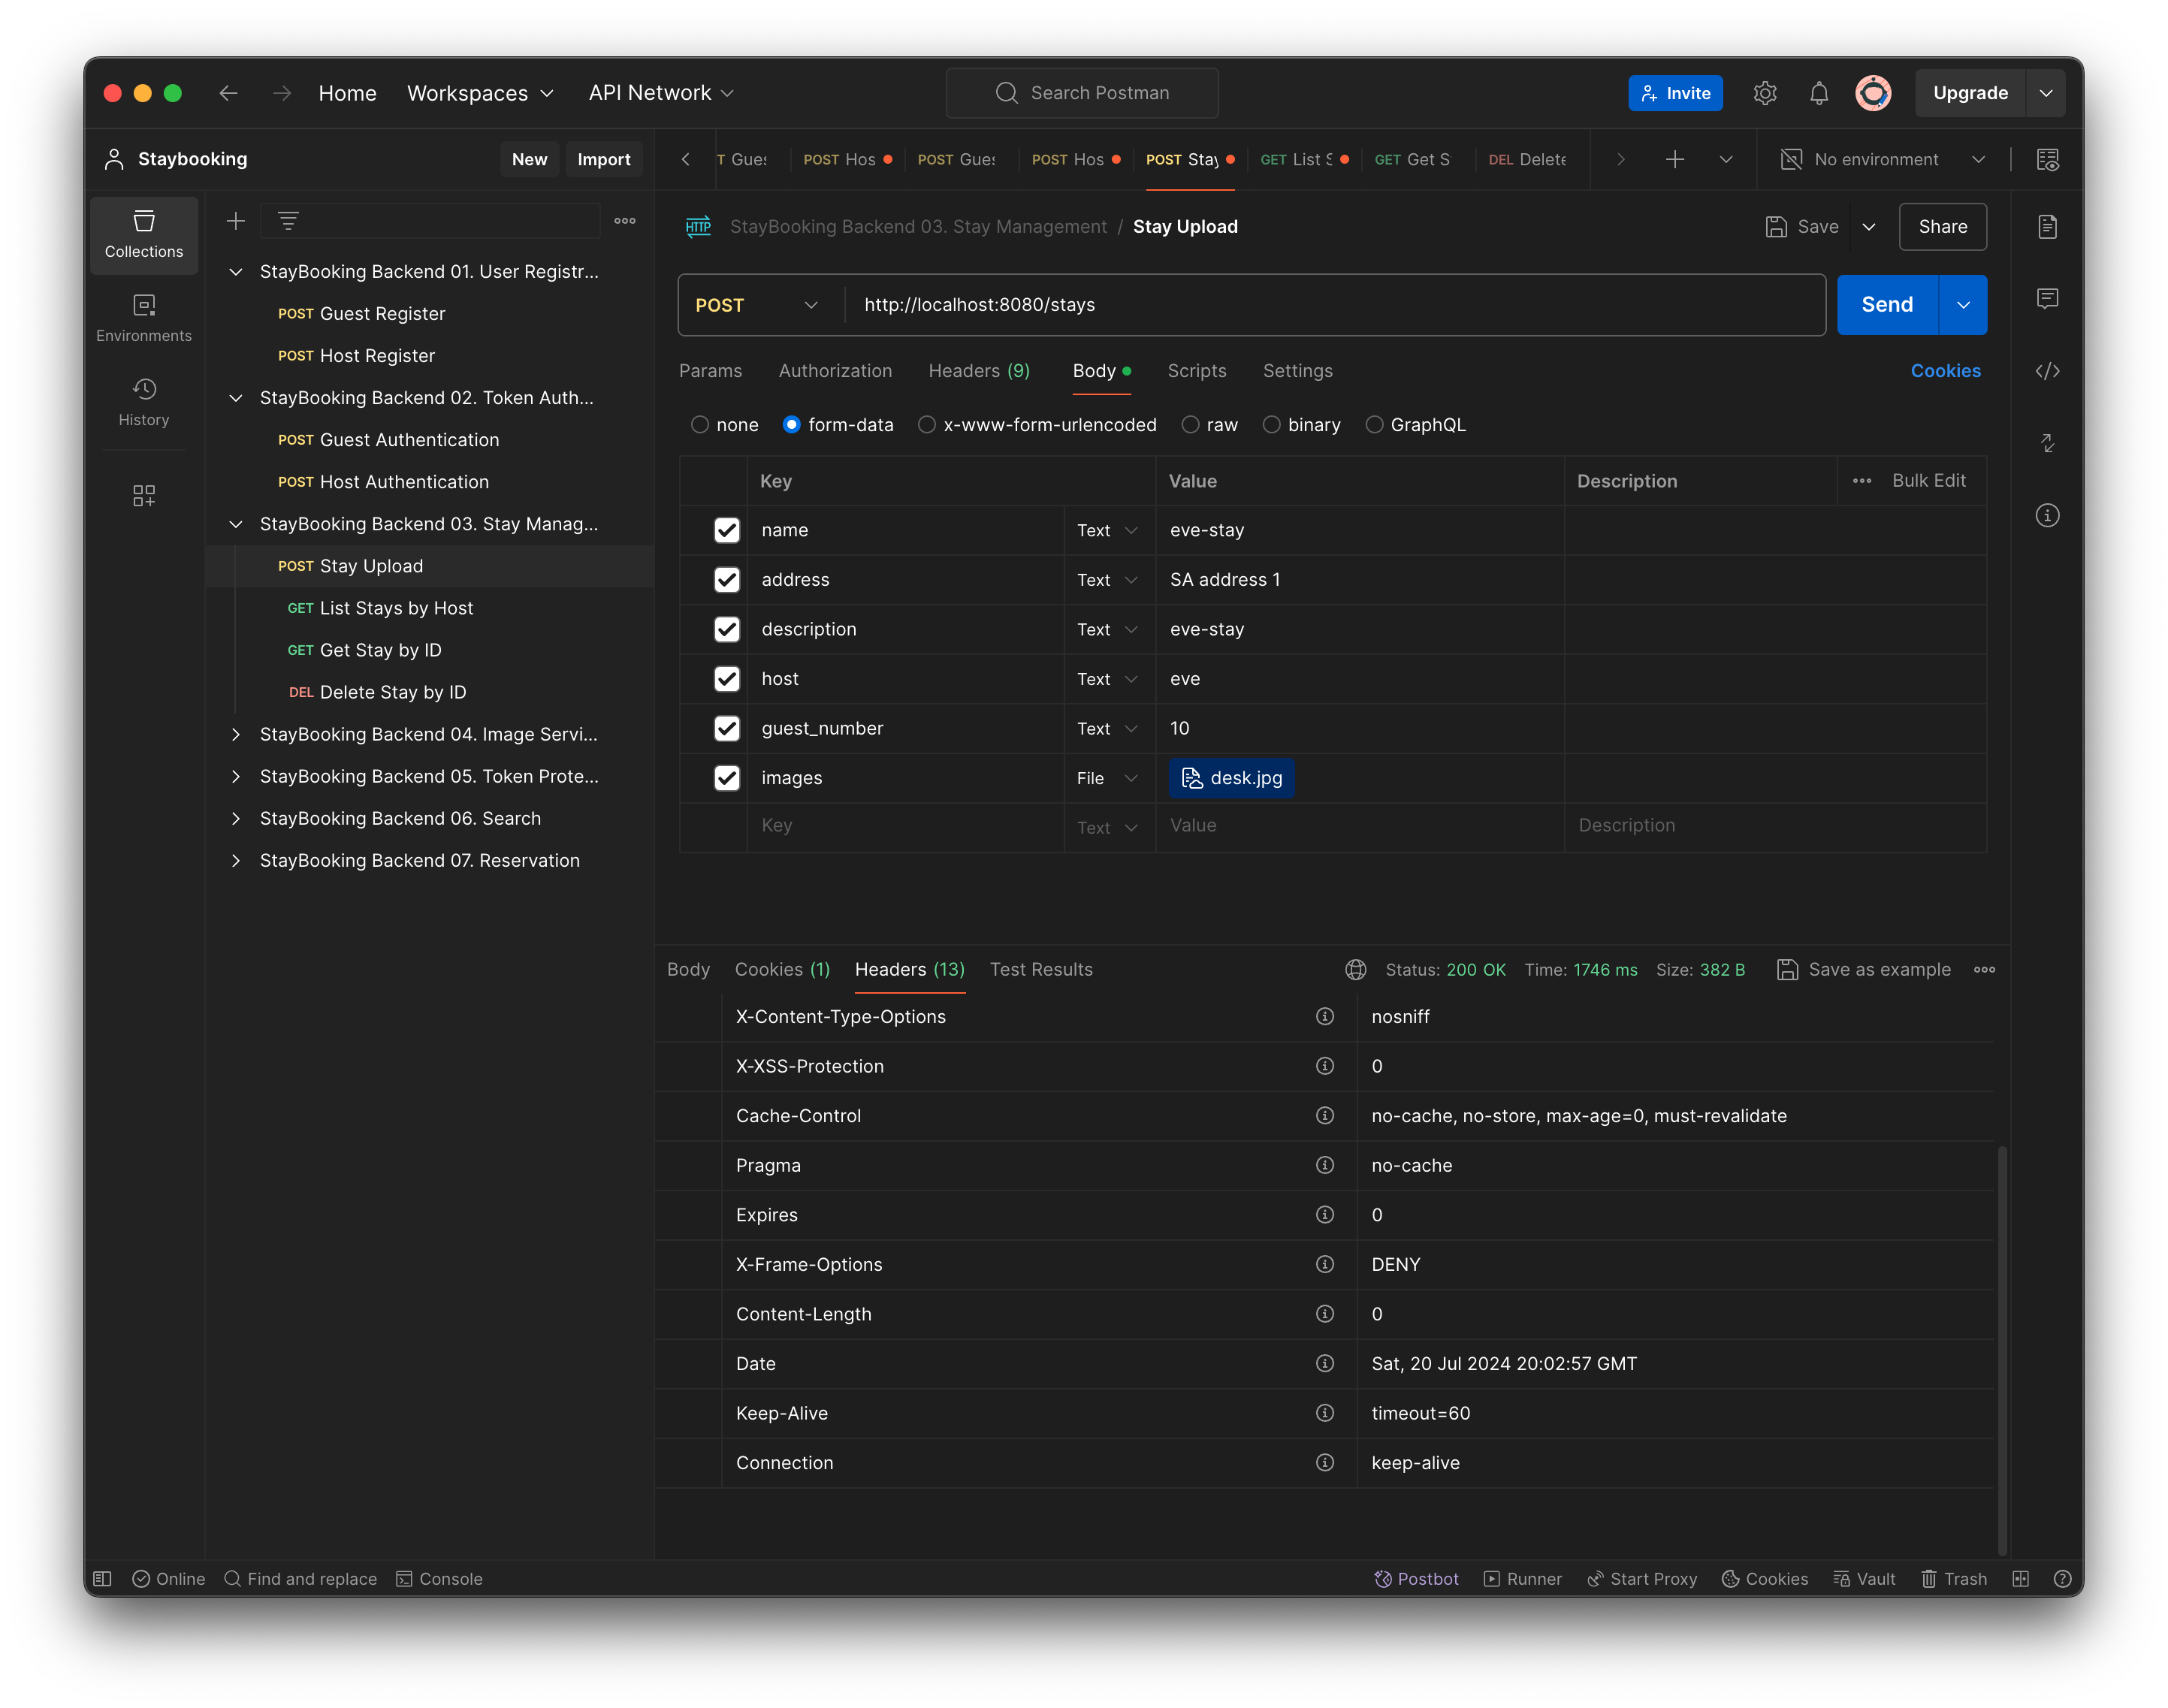This screenshot has height=1708, width=2168.
Task: Click the request info icon sidebar
Action: (x=2046, y=518)
